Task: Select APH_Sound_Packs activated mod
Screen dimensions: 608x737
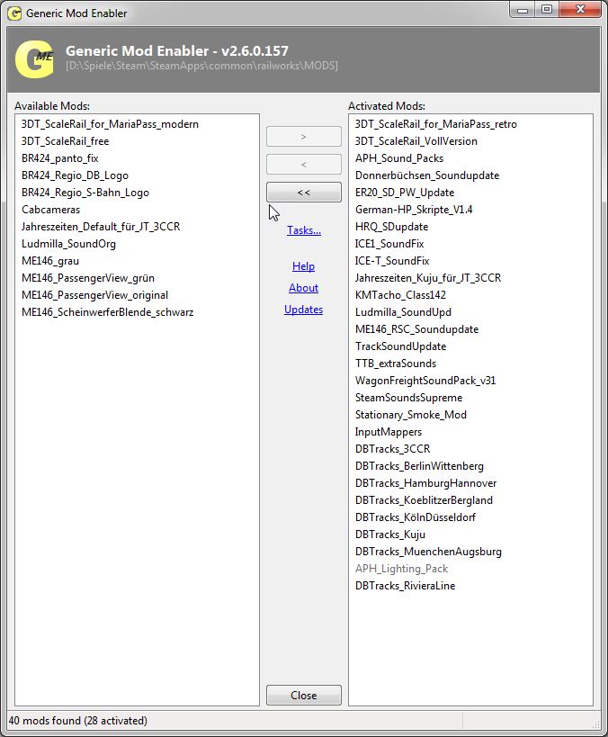Action: click(399, 158)
